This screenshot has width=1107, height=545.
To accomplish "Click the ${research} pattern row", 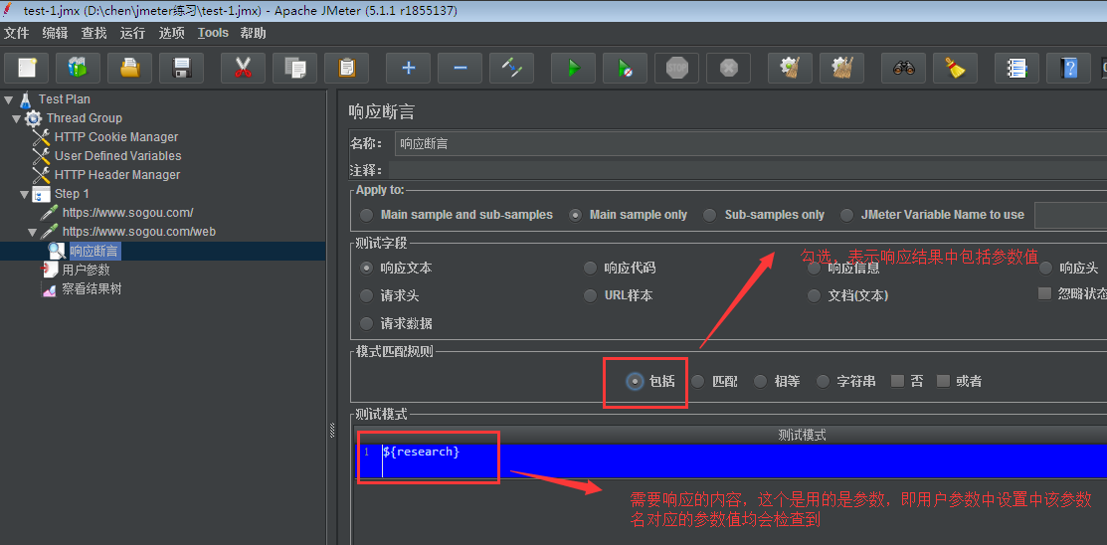I will click(731, 460).
